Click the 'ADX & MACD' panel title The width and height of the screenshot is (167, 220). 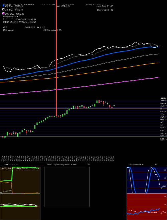tap(11, 165)
